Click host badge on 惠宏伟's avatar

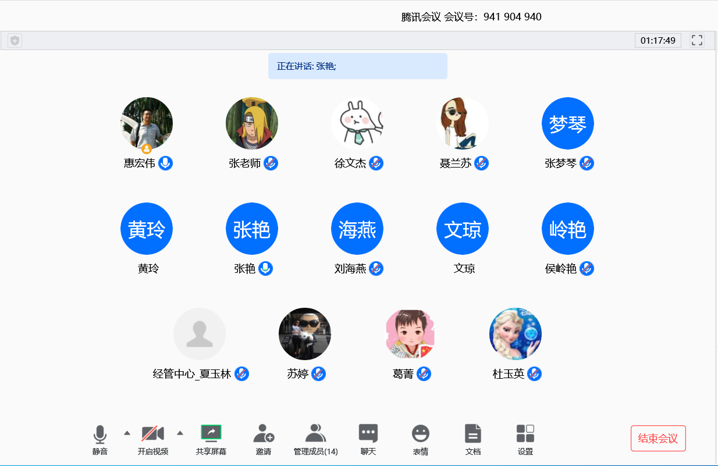(x=147, y=149)
